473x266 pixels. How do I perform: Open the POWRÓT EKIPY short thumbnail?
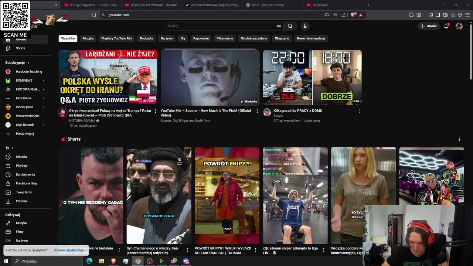[227, 195]
